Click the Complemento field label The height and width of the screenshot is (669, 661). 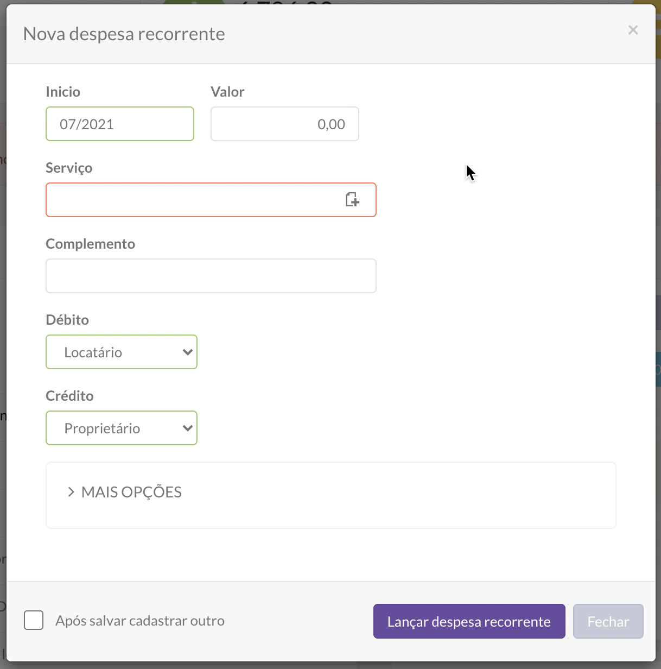coord(90,244)
